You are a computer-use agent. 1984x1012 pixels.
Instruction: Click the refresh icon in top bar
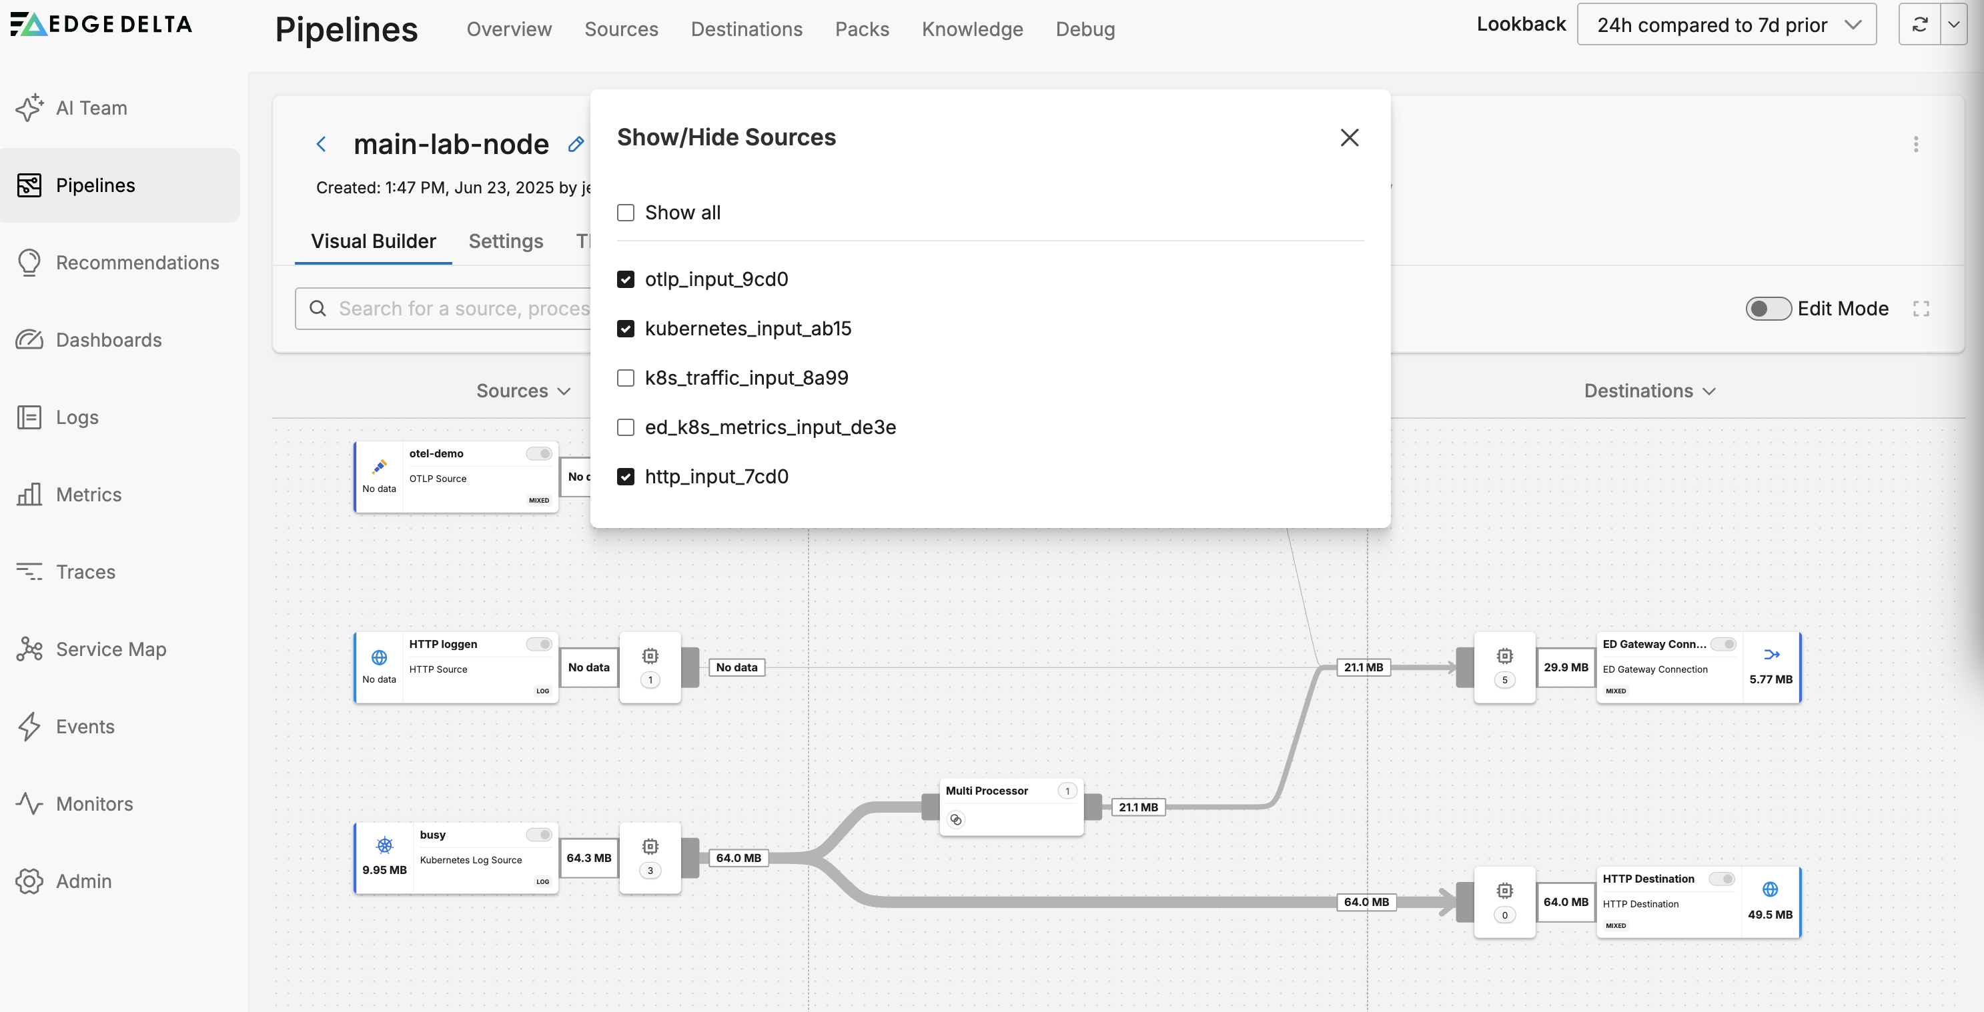click(x=1919, y=25)
